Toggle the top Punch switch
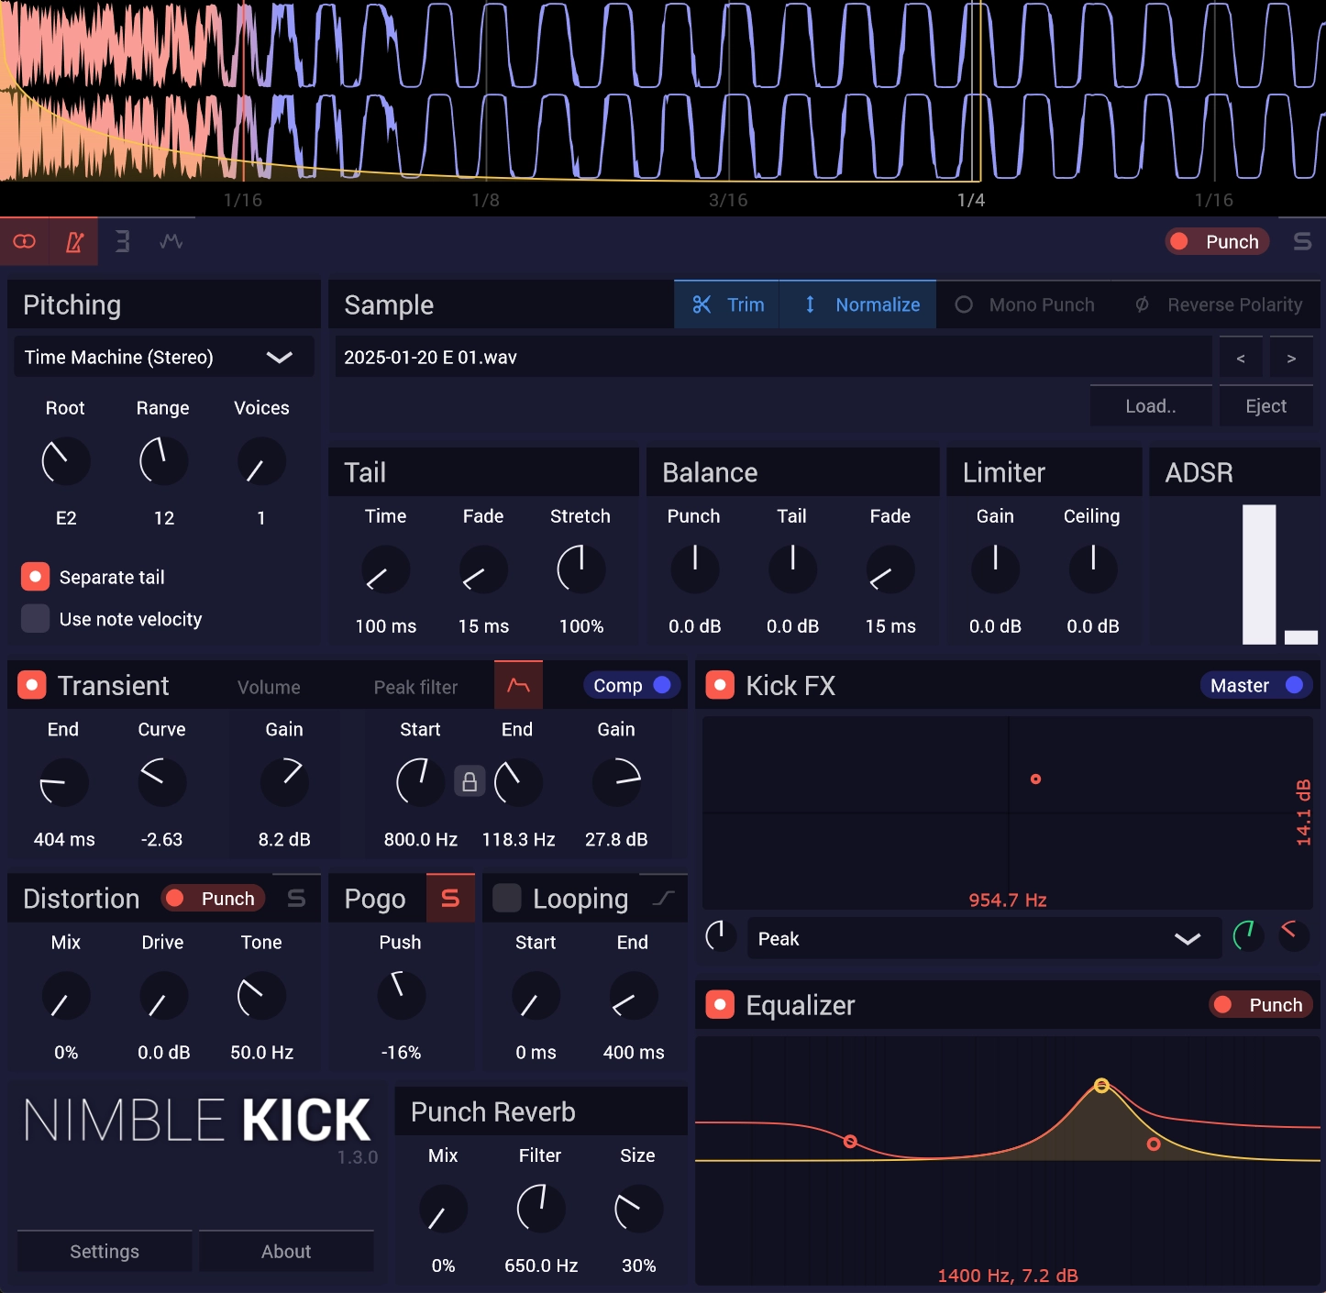Image resolution: width=1326 pixels, height=1293 pixels. click(1217, 241)
